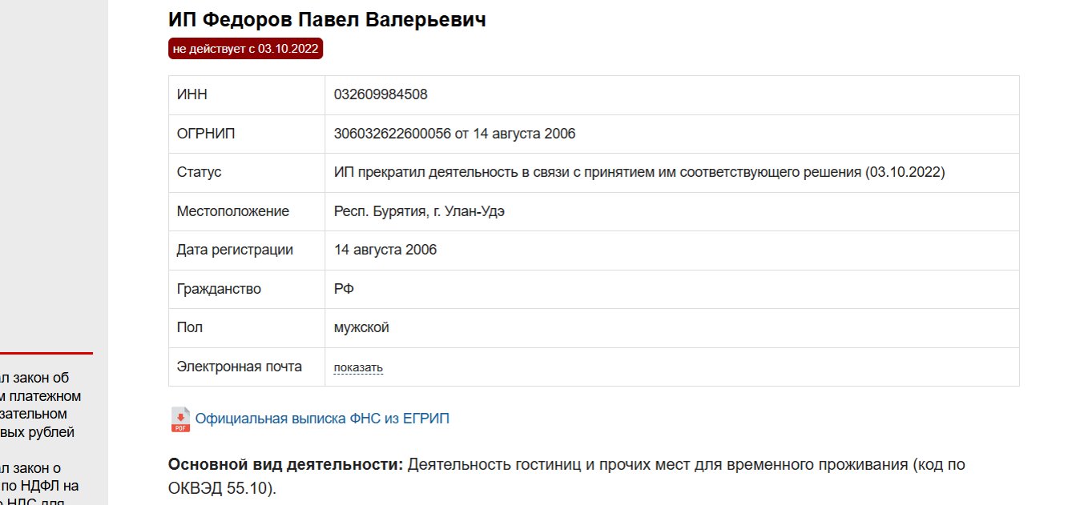Image resolution: width=1068 pixels, height=505 pixels.
Task: Click the ОКВЭД 55.10 code text
Action: click(x=220, y=488)
